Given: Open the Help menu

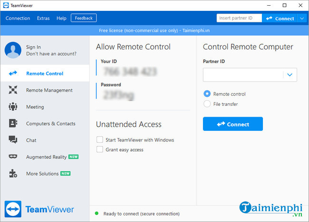Looking at the screenshot, I should tap(61, 18).
